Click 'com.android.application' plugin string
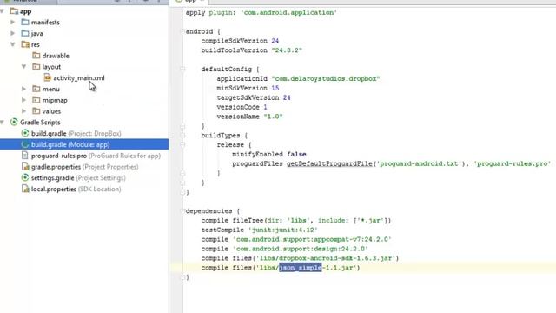Viewport: 556px width, 313px height. (x=288, y=12)
